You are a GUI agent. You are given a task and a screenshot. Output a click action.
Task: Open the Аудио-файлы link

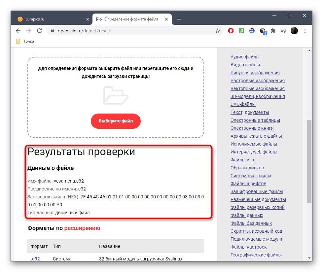click(x=245, y=57)
